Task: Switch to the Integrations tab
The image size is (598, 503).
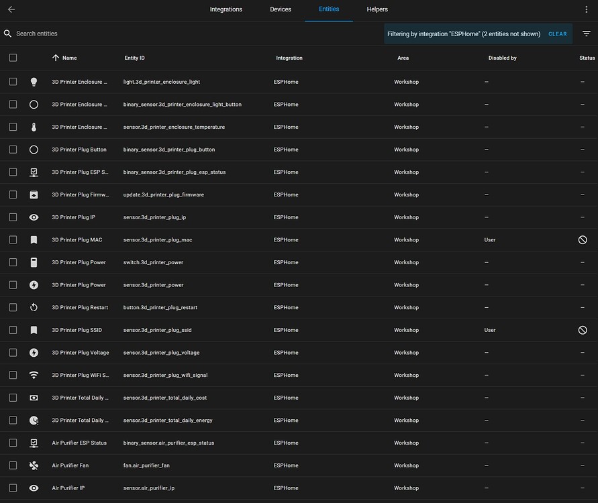Action: [x=226, y=9]
